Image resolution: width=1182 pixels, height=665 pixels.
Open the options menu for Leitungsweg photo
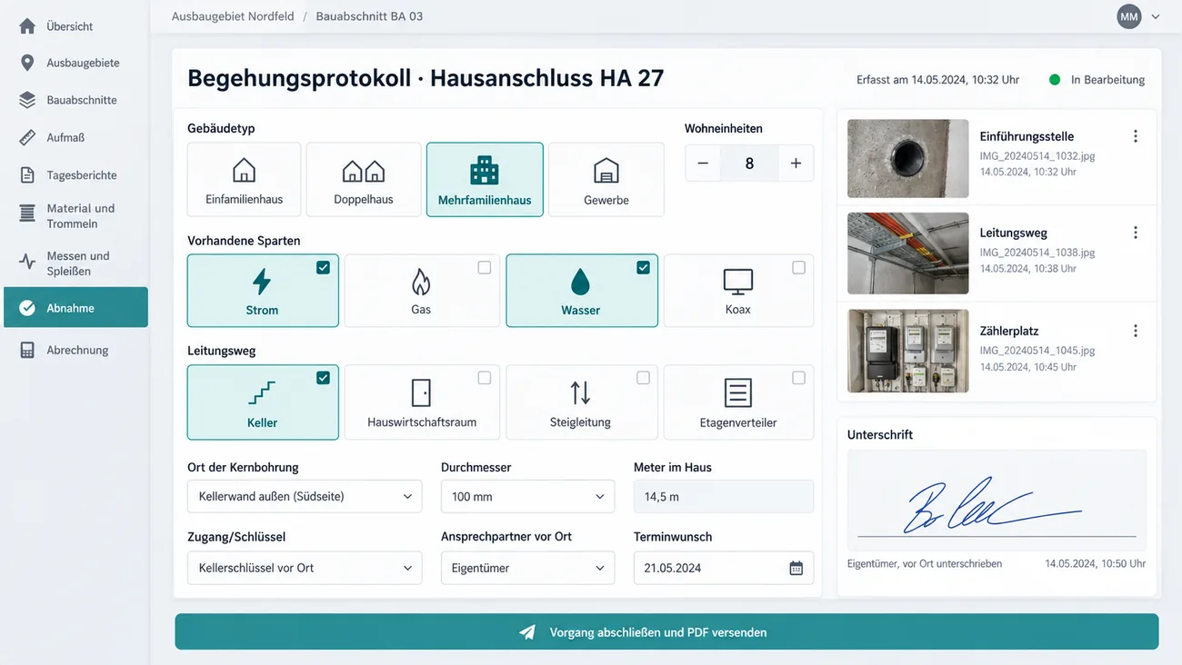[x=1135, y=233]
